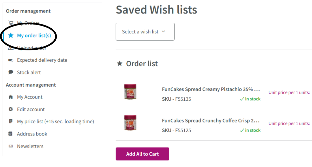Open the Stock alert section
312x167 pixels.
[x=29, y=73]
